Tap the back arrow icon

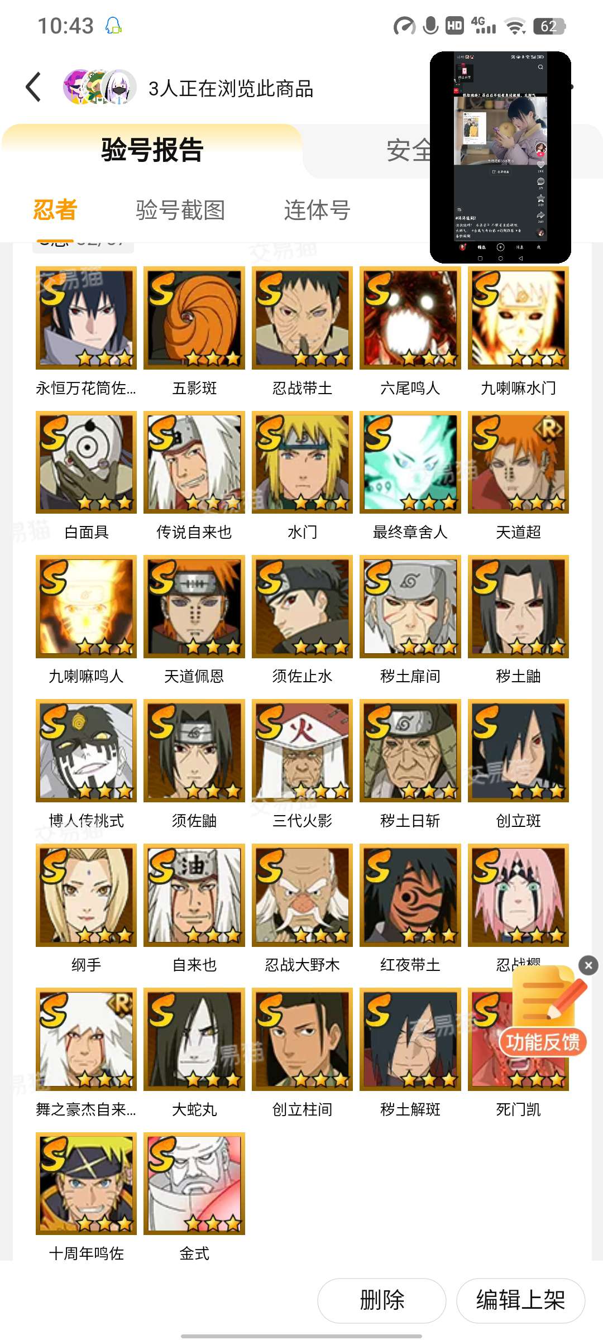point(33,87)
